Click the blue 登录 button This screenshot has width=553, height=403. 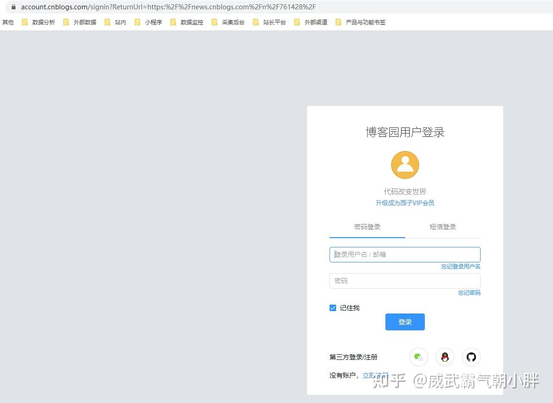(405, 321)
